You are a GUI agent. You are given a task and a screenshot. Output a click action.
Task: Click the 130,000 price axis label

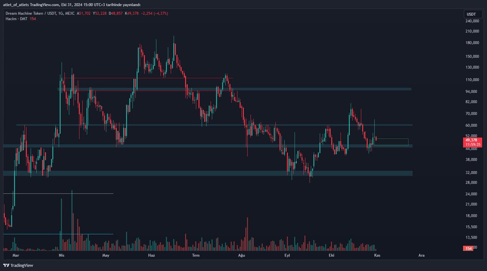(472, 67)
